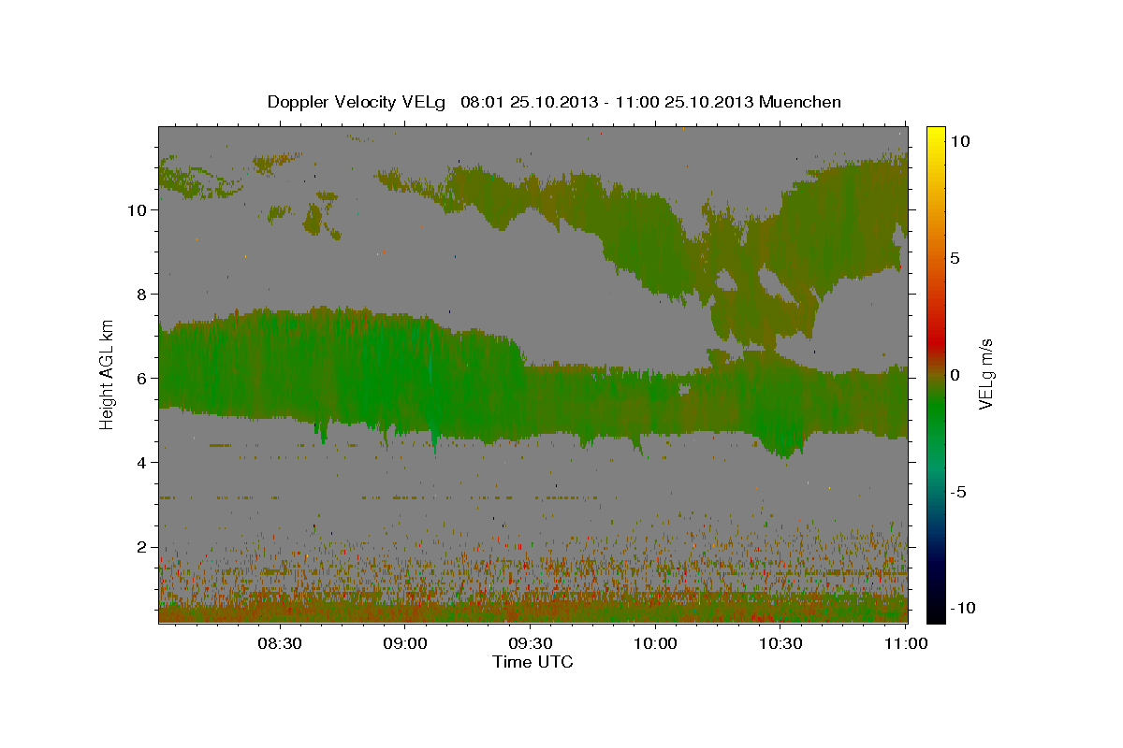The image size is (1123, 748).
Task: Click the '11:00' time tick label
Action: coord(904,643)
